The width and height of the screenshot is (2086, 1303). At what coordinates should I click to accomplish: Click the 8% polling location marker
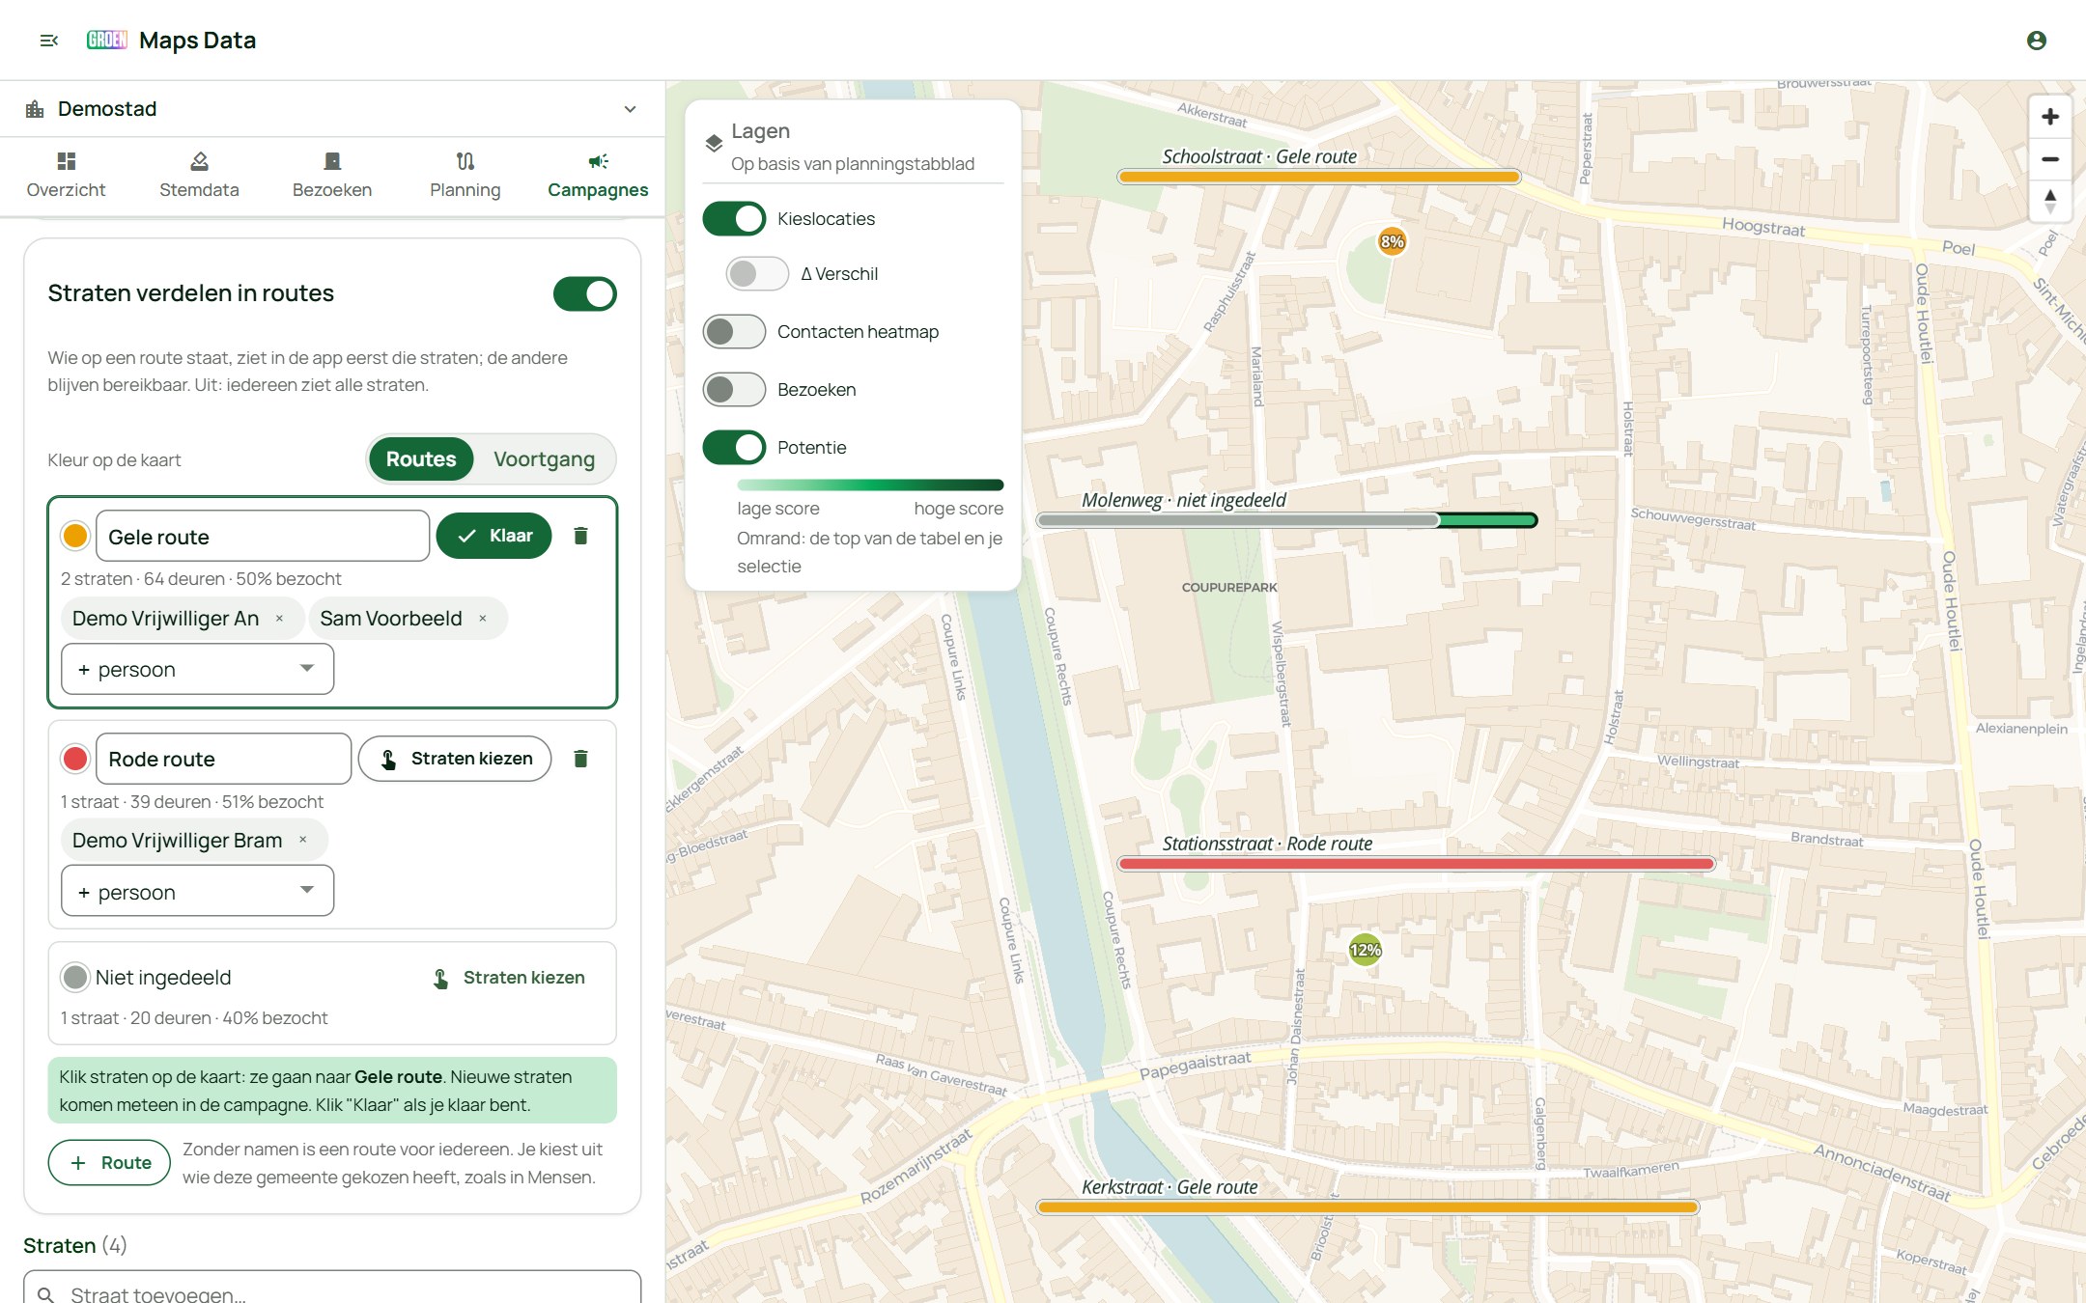1392,241
